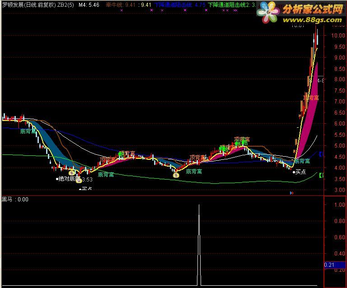Click the 绝对底部 annotation
The width and height of the screenshot is (347, 288).
[x=69, y=179]
